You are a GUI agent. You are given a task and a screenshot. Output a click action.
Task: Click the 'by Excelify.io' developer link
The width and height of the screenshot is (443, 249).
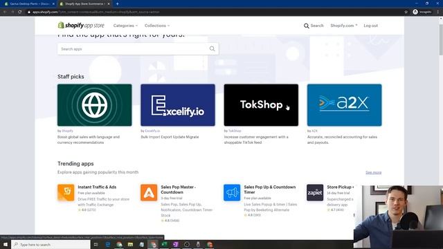coord(150,131)
